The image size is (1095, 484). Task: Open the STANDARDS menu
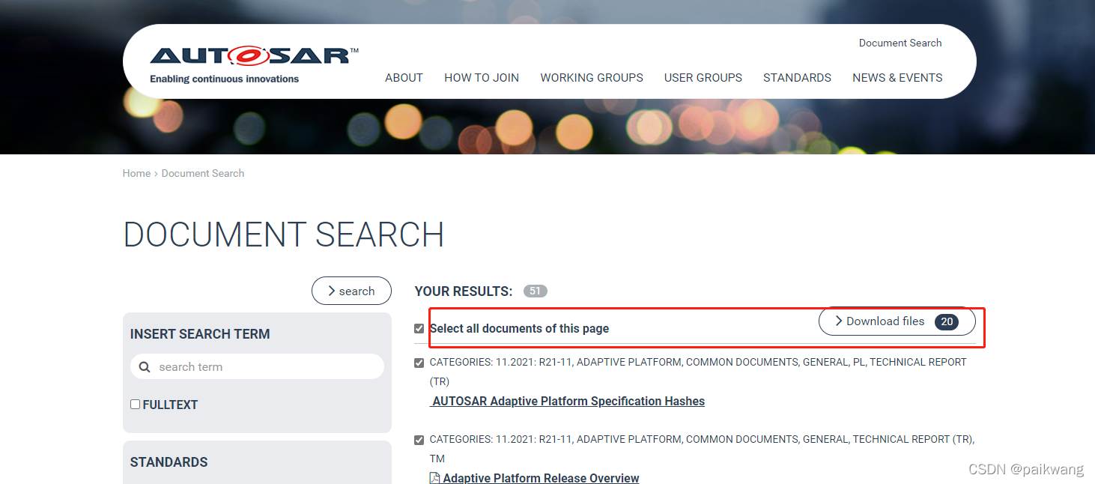[x=797, y=78]
